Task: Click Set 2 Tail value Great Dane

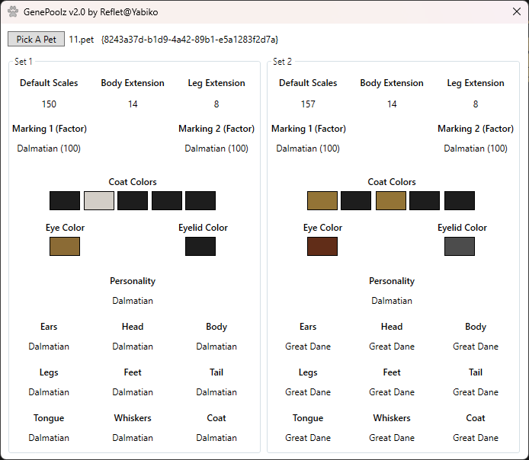Action: [x=476, y=392]
